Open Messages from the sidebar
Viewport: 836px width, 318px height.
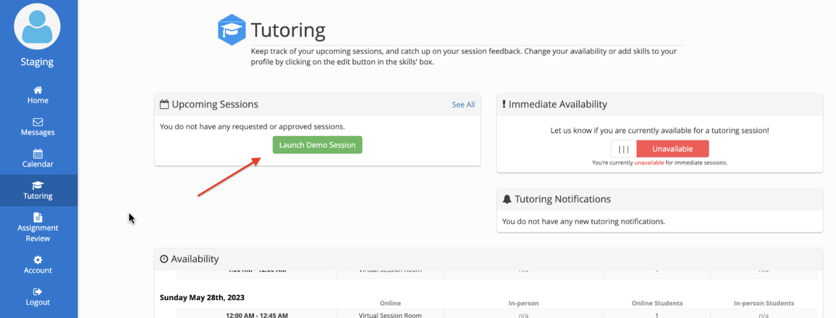click(38, 127)
